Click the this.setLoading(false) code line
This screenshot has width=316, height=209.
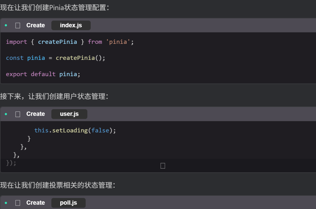(75, 130)
